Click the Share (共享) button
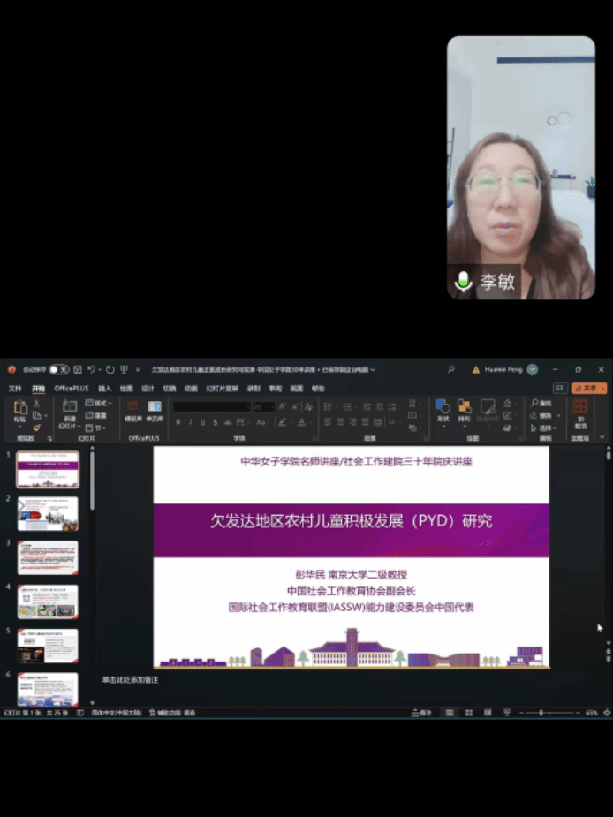 click(589, 388)
